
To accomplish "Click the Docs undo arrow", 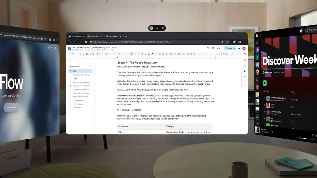I will [81, 54].
